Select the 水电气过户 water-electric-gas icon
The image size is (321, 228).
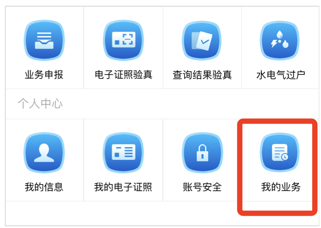pos(279,40)
